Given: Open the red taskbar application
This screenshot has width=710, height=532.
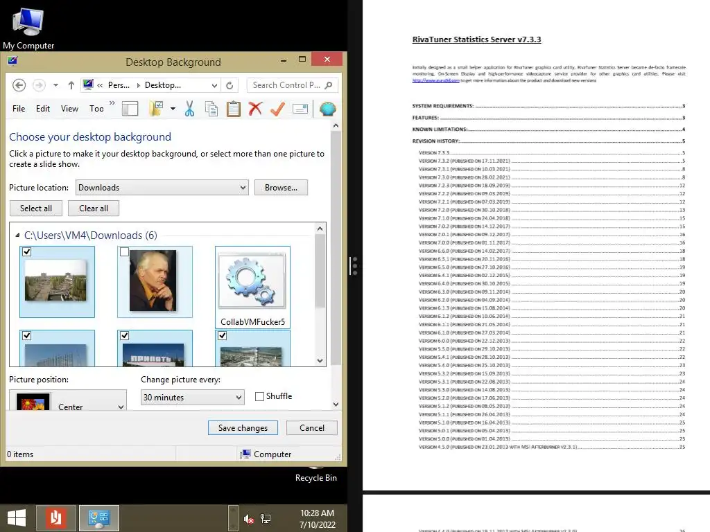Looking at the screenshot, I should coord(56,517).
